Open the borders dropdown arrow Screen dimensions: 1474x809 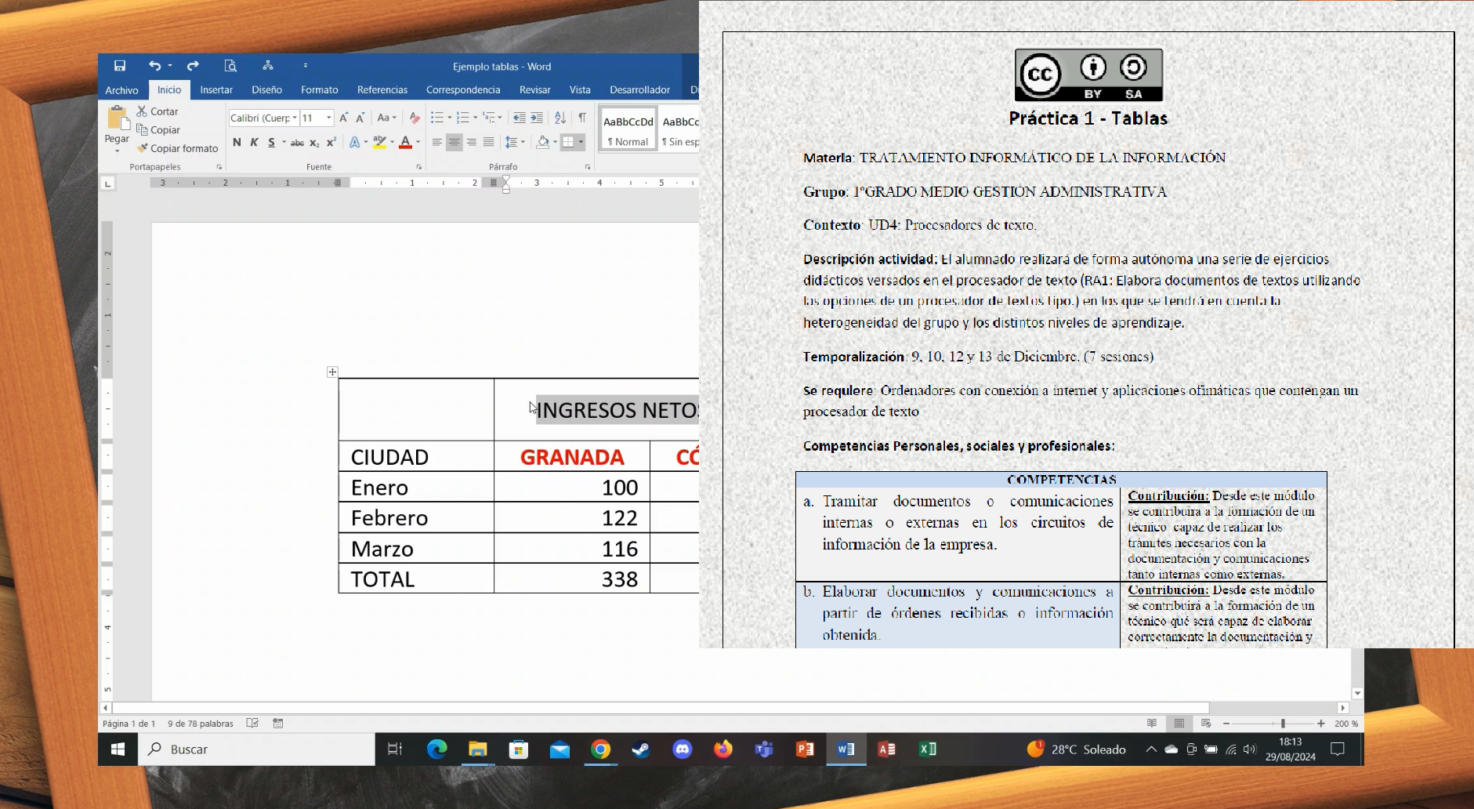pos(581,142)
